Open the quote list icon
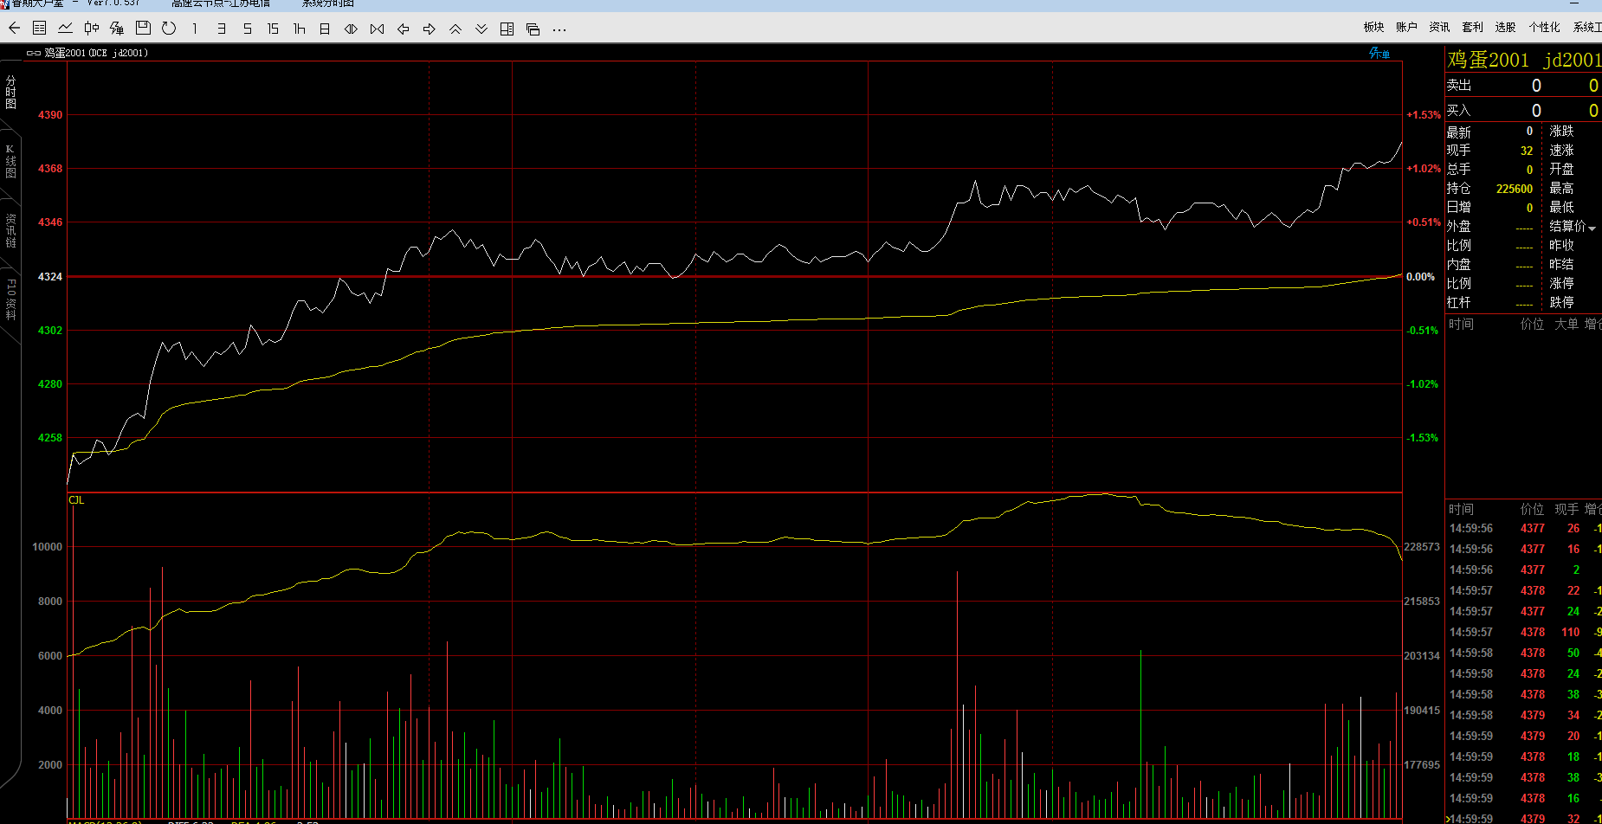Image resolution: width=1602 pixels, height=824 pixels. point(40,29)
